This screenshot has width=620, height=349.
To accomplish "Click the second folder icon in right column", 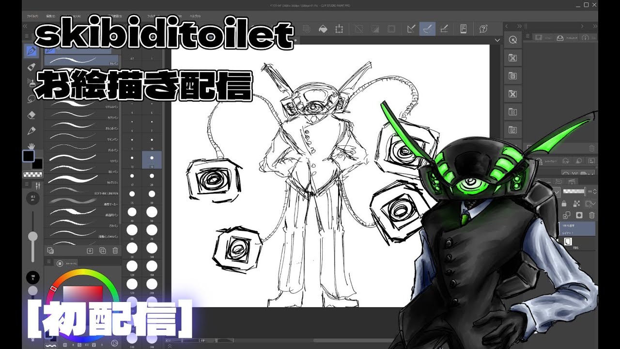I will tap(513, 76).
